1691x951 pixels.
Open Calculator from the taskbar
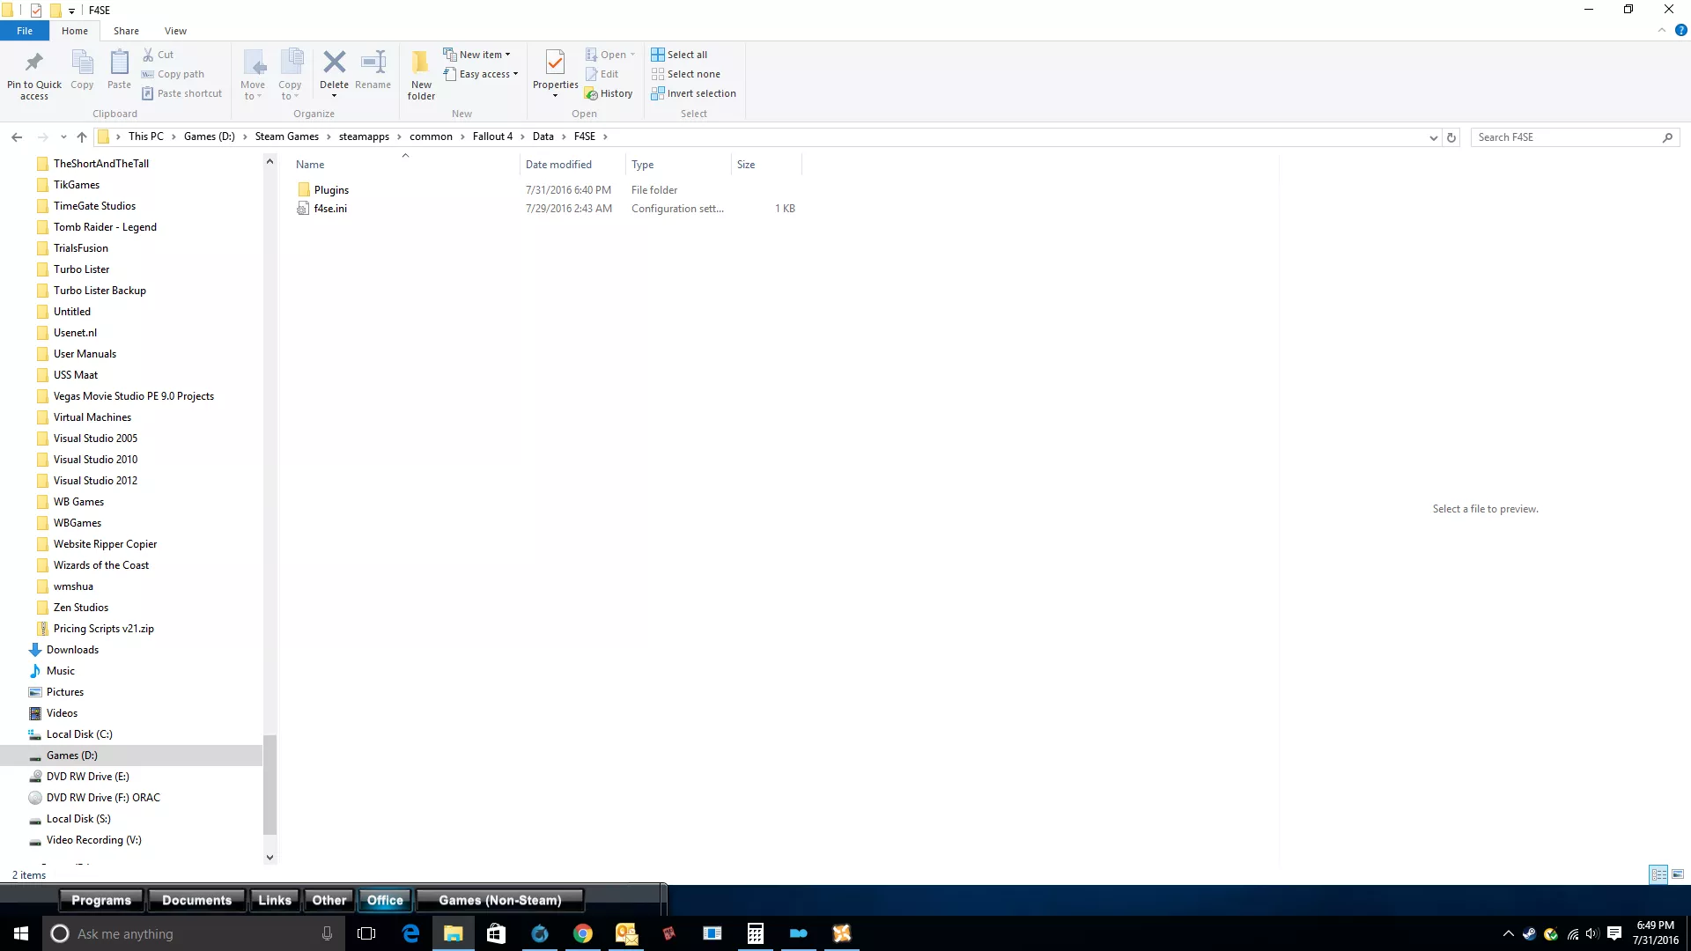click(756, 933)
